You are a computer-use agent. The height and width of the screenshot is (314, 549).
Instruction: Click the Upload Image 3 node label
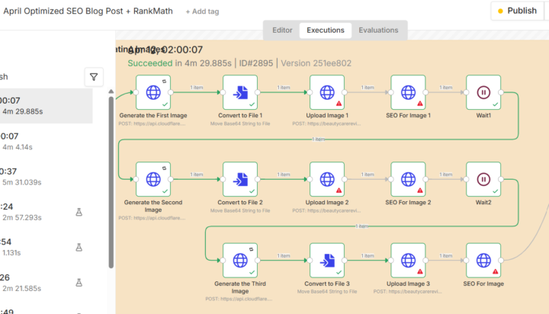click(408, 284)
